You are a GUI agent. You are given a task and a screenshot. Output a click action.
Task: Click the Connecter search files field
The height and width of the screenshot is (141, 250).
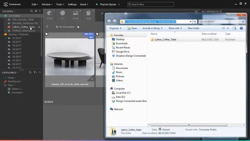(x=150, y=4)
